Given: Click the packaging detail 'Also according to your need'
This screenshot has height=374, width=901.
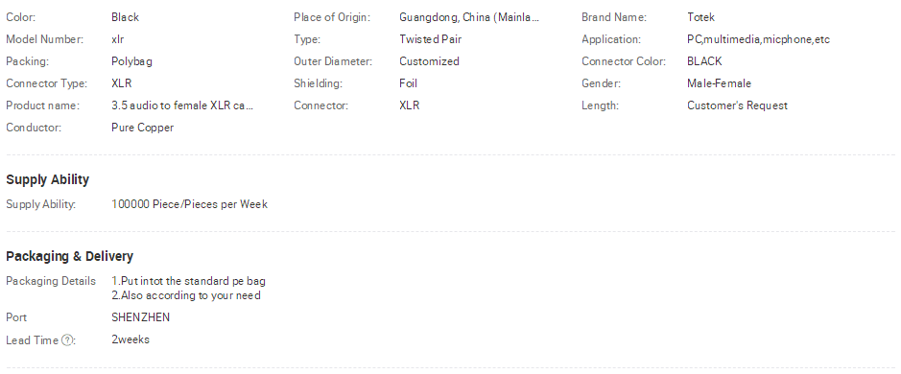Looking at the screenshot, I should tap(191, 296).
